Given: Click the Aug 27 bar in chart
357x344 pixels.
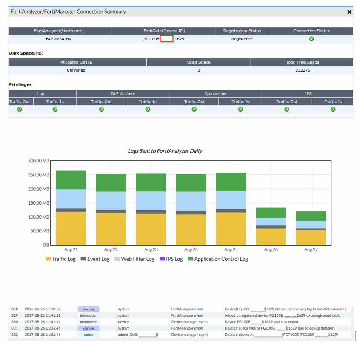Looking at the screenshot, I should [x=311, y=228].
